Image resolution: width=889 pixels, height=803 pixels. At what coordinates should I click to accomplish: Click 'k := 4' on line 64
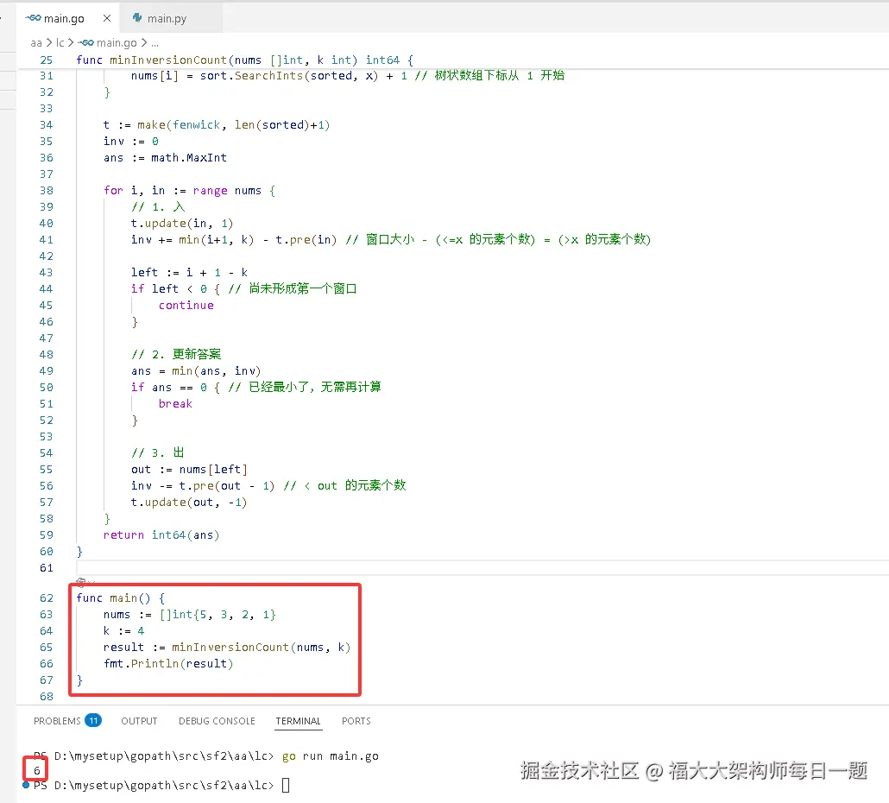123,630
